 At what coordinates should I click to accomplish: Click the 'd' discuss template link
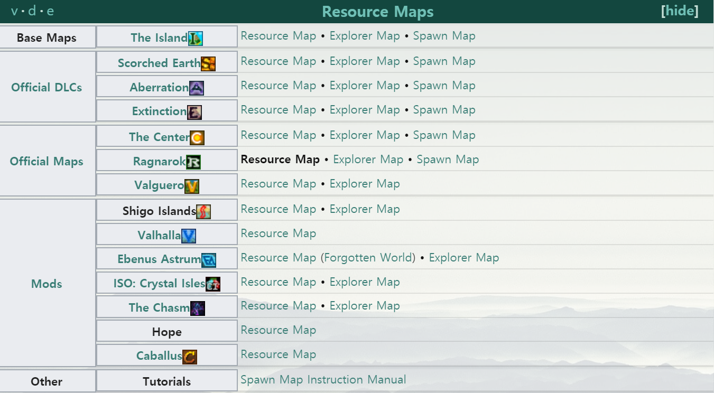[x=32, y=11]
